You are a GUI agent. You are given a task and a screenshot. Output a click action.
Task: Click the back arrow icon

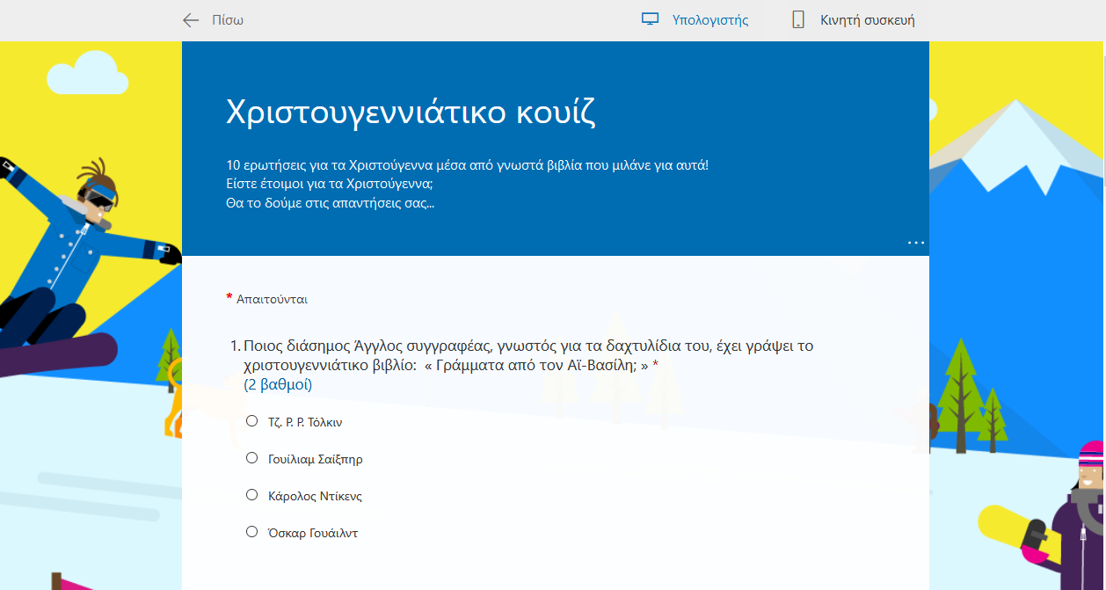click(x=191, y=20)
